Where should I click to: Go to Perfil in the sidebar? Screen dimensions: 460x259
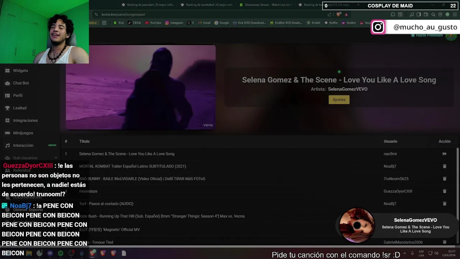(x=18, y=95)
